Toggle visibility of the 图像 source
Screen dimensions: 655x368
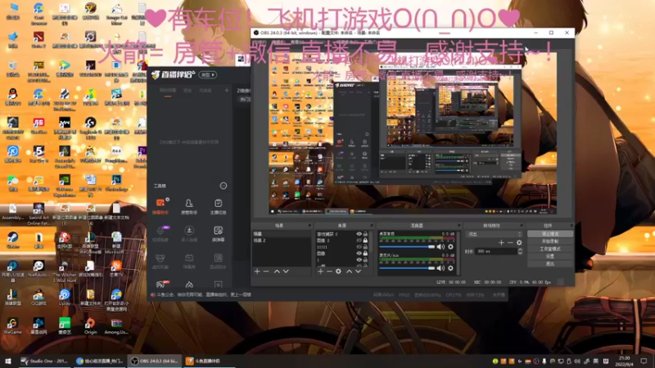coord(359,254)
